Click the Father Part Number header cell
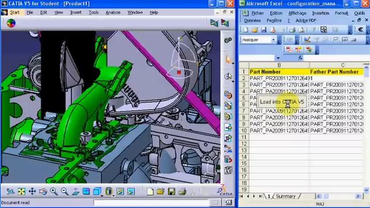The image size is (370, 208). (x=336, y=72)
